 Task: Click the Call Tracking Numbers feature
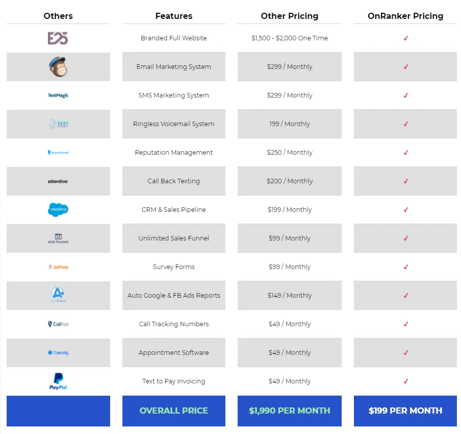click(x=174, y=324)
